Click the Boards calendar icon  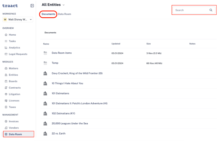tap(6, 81)
